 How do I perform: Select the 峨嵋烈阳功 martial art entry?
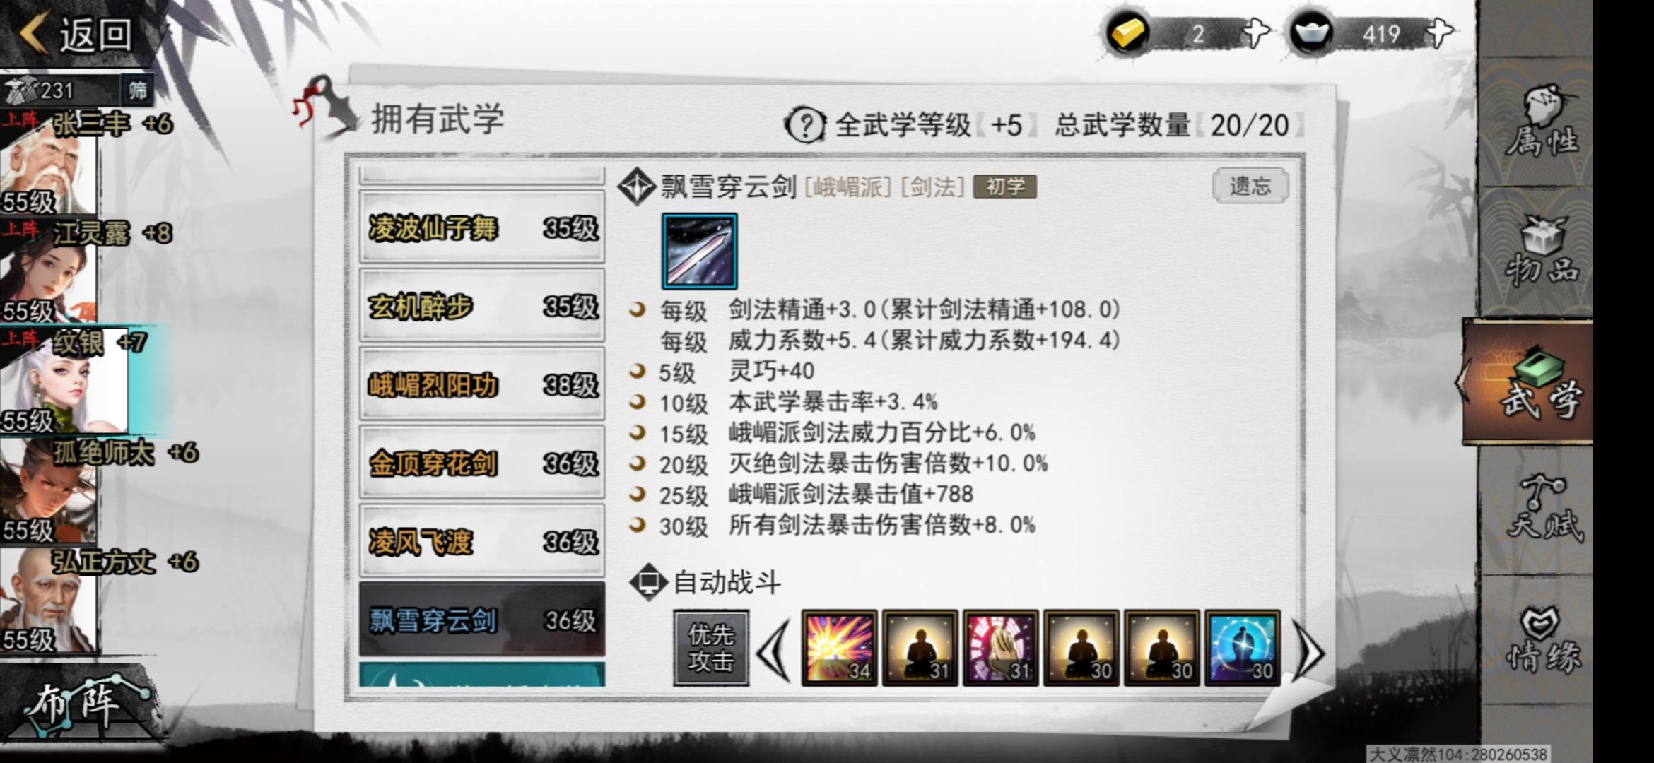coord(482,385)
